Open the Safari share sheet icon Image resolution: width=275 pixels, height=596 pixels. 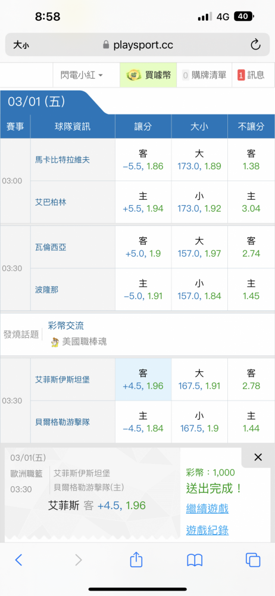[x=136, y=559]
